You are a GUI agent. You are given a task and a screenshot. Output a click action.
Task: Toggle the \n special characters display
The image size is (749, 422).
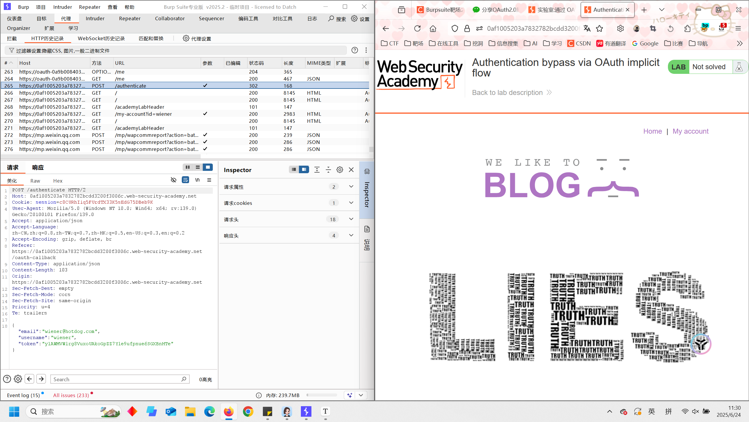(x=197, y=180)
